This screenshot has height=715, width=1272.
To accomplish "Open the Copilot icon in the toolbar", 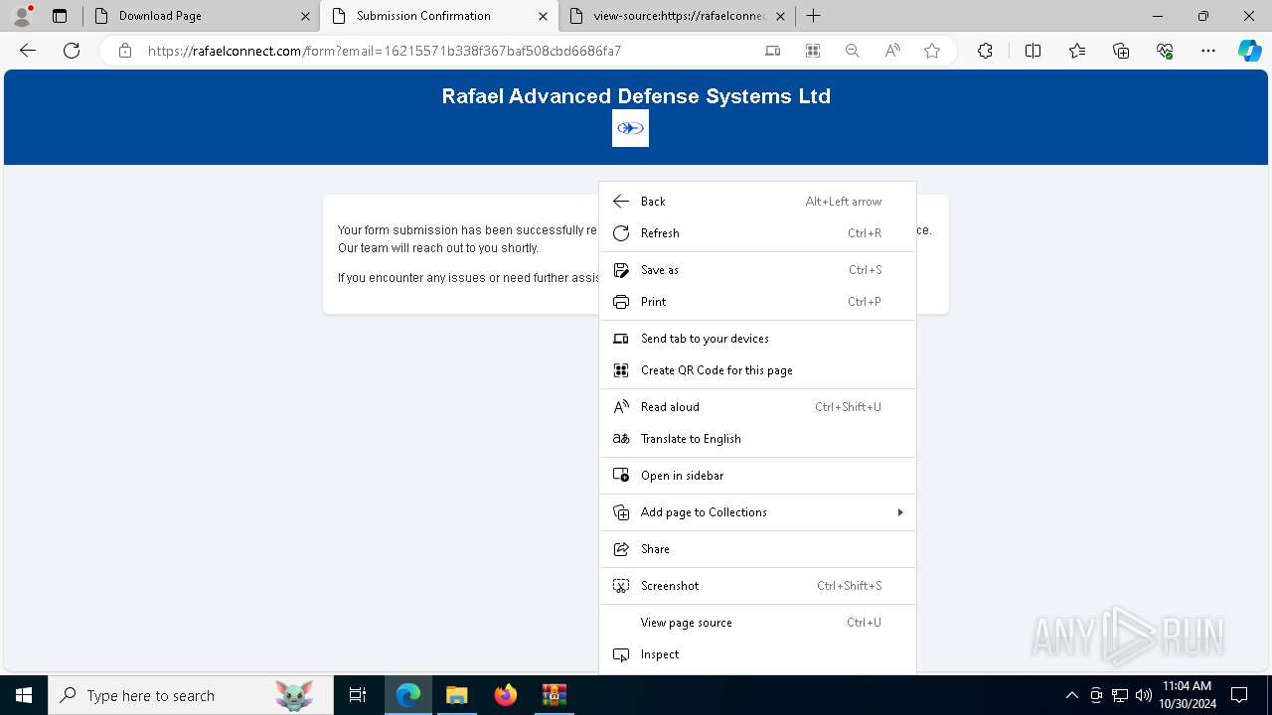I will [x=1249, y=51].
